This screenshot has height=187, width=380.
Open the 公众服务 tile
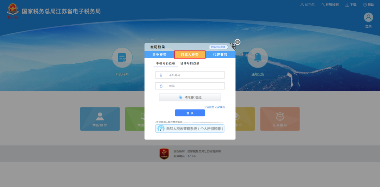point(280,119)
